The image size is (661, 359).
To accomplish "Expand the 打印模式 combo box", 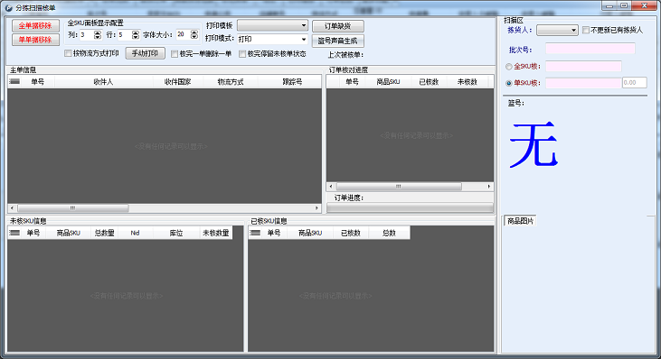I will click(272, 39).
